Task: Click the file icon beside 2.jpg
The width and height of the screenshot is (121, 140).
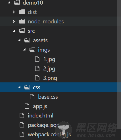Action: pyautogui.click(x=37, y=68)
